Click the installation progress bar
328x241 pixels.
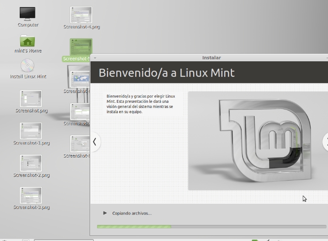click(212, 226)
